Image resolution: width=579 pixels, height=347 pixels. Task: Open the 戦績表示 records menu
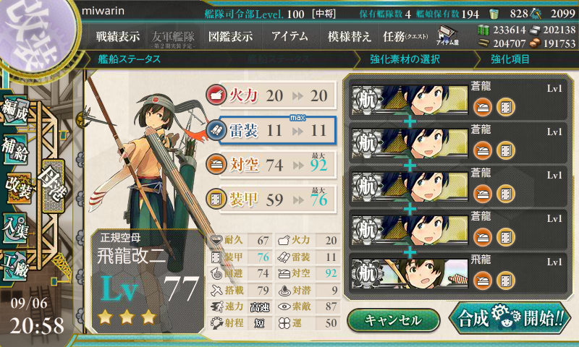pyautogui.click(x=118, y=36)
